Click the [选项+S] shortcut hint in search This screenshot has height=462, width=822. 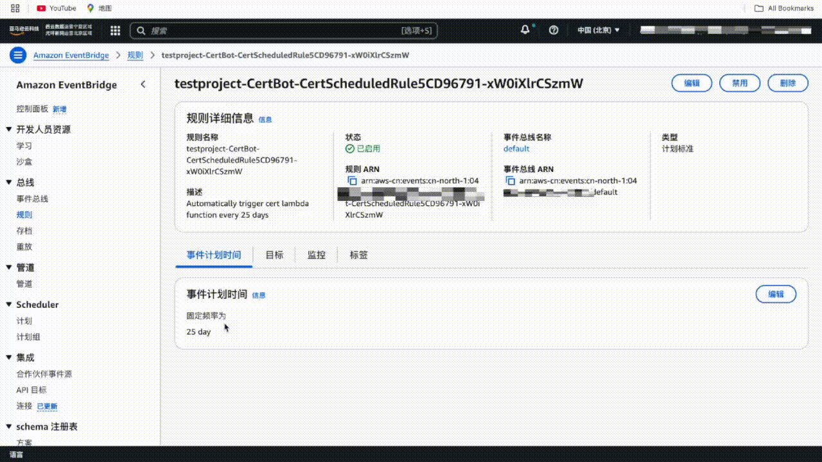pyautogui.click(x=417, y=30)
